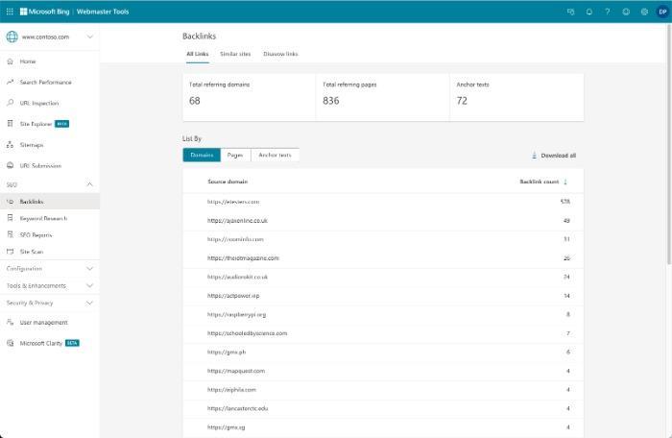Click the help question mark icon

pos(608,12)
